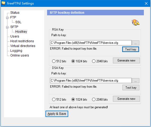Click the RSA key path input field

coord(91,43)
